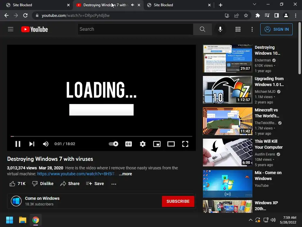The image size is (302, 227).
Task: Save the video to a playlist
Action: click(x=95, y=184)
